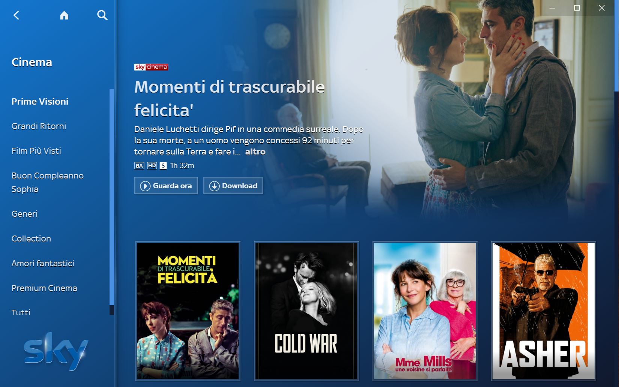This screenshot has width=619, height=387.
Task: Open Grandi Ritorni category
Action: point(39,126)
